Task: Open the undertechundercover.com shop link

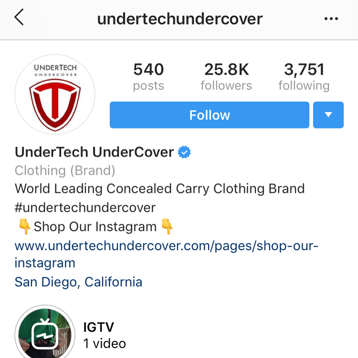Action: 166,254
